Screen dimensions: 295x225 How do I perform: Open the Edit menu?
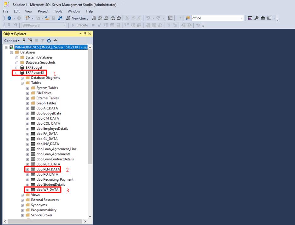tap(16, 11)
